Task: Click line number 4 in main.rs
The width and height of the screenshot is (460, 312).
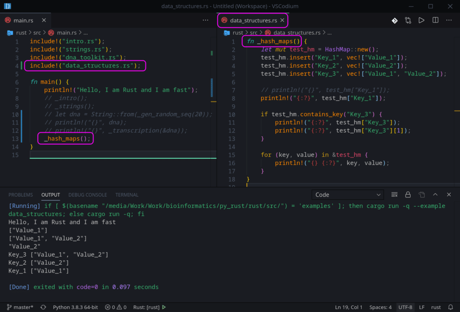Action: (17, 66)
